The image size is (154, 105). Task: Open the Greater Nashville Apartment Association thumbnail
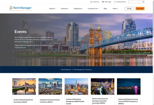coord(24,87)
